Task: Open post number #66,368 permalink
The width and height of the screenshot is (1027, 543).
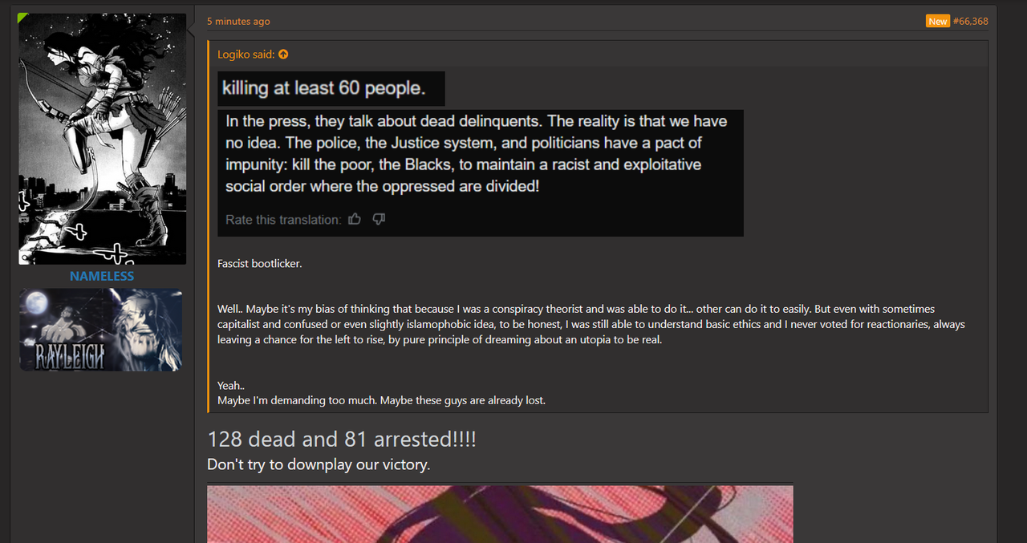Action: [971, 21]
